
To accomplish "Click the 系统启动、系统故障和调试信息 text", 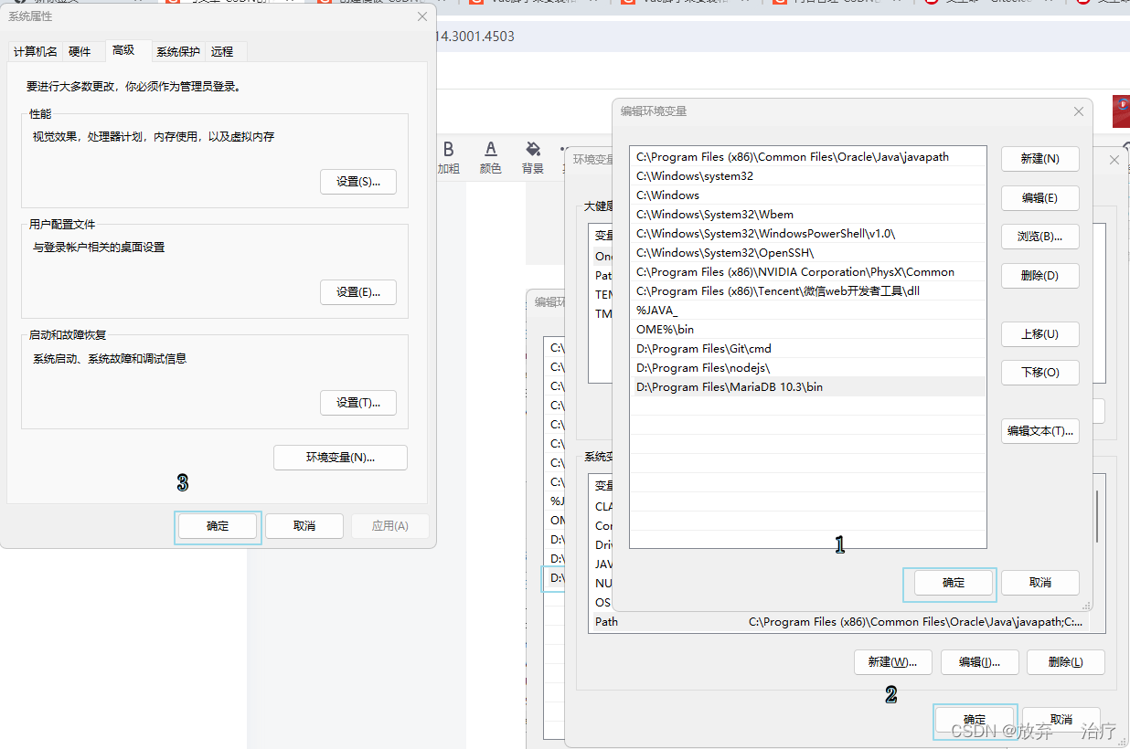I will coord(110,359).
